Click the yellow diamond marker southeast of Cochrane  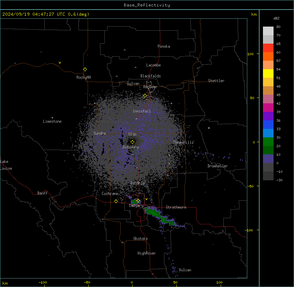coord(116,201)
